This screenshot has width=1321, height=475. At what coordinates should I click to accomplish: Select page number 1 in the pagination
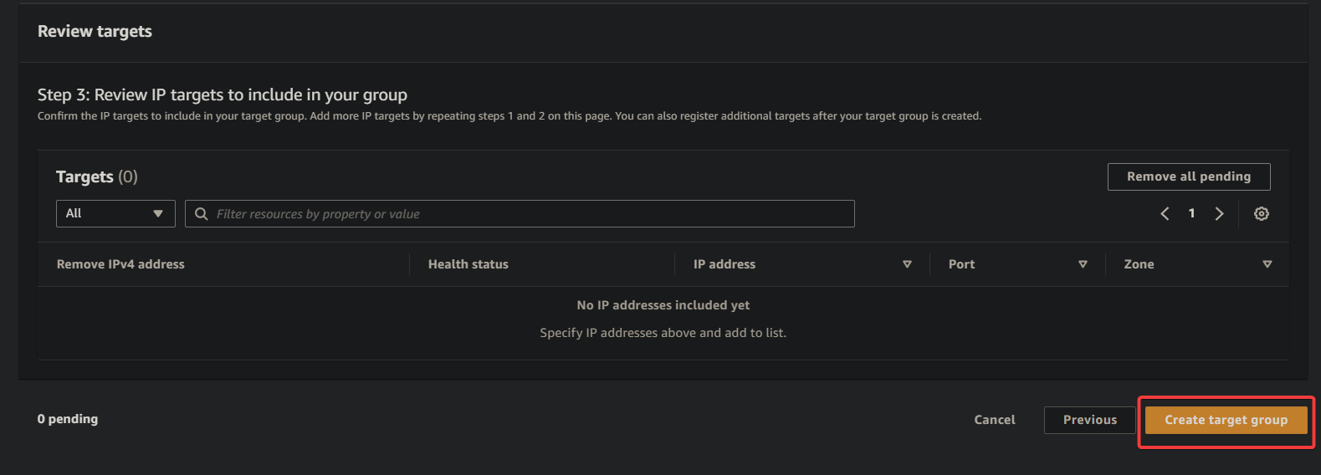click(1191, 213)
